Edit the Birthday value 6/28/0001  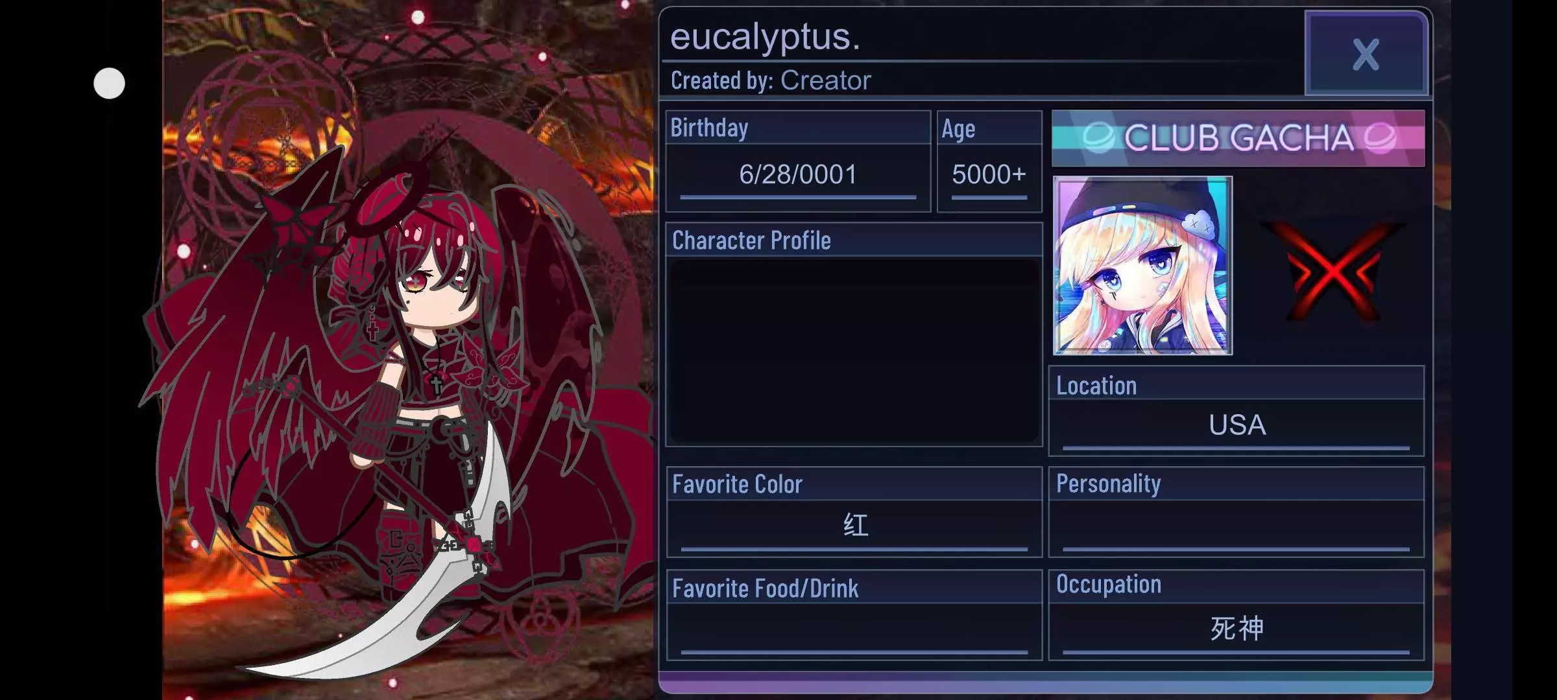pos(798,175)
